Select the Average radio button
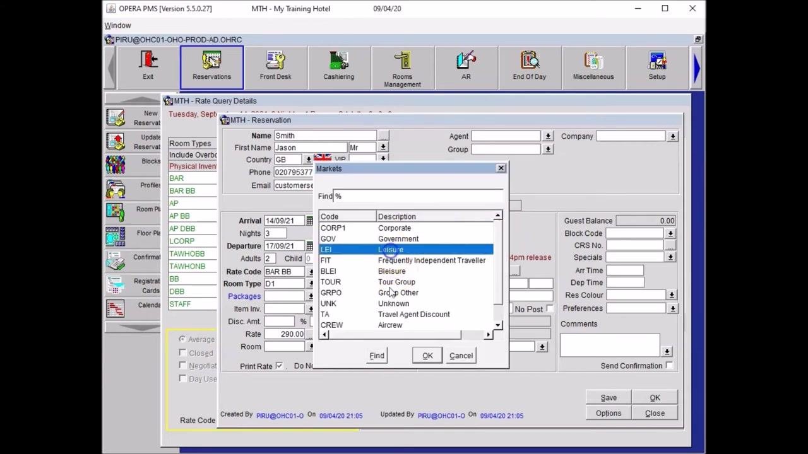Screen dimensions: 808x454 click(182, 339)
